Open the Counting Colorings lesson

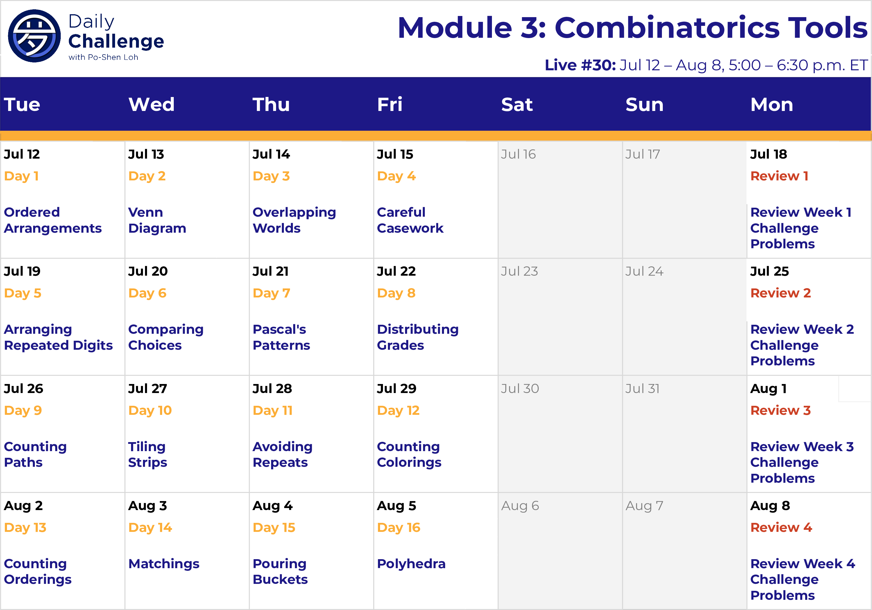(409, 454)
